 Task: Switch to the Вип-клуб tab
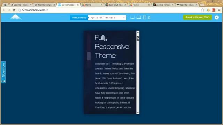pyautogui.click(x=116, y=5)
